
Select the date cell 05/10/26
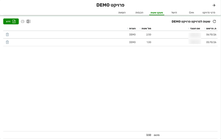211,42
